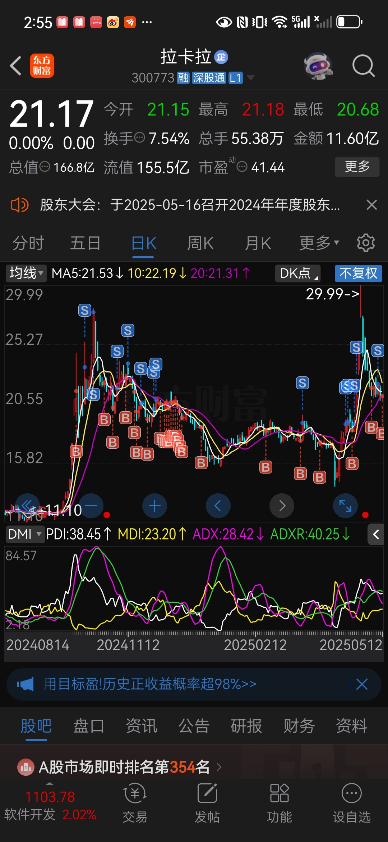Close the 目标盈 promotion banner
This screenshot has height=842, width=388.
(x=362, y=684)
